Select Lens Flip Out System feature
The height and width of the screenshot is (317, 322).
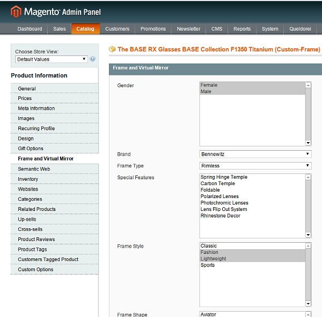coord(252,209)
